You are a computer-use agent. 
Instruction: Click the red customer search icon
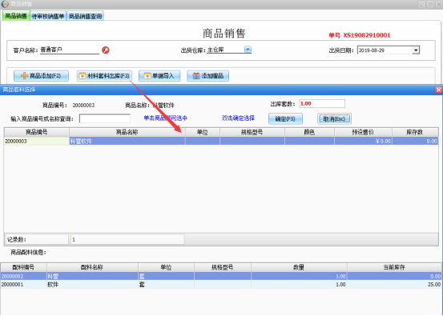pyautogui.click(x=106, y=50)
